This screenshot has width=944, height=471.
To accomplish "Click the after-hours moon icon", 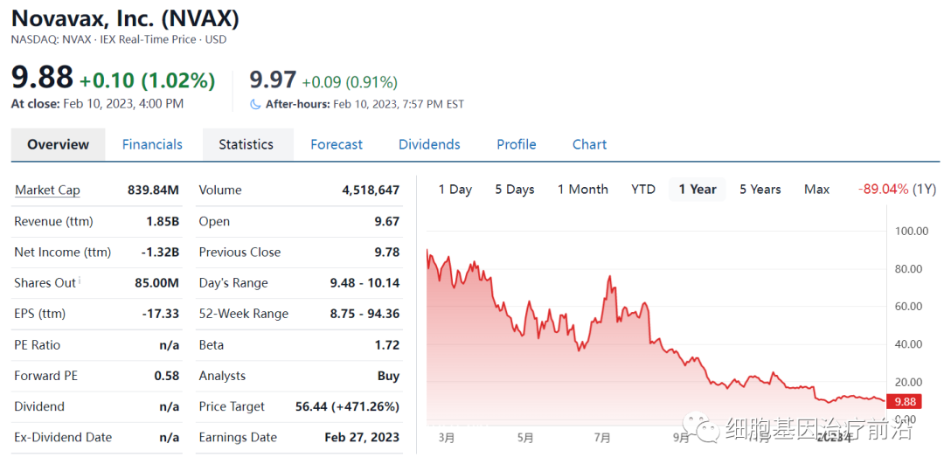I will (x=255, y=104).
